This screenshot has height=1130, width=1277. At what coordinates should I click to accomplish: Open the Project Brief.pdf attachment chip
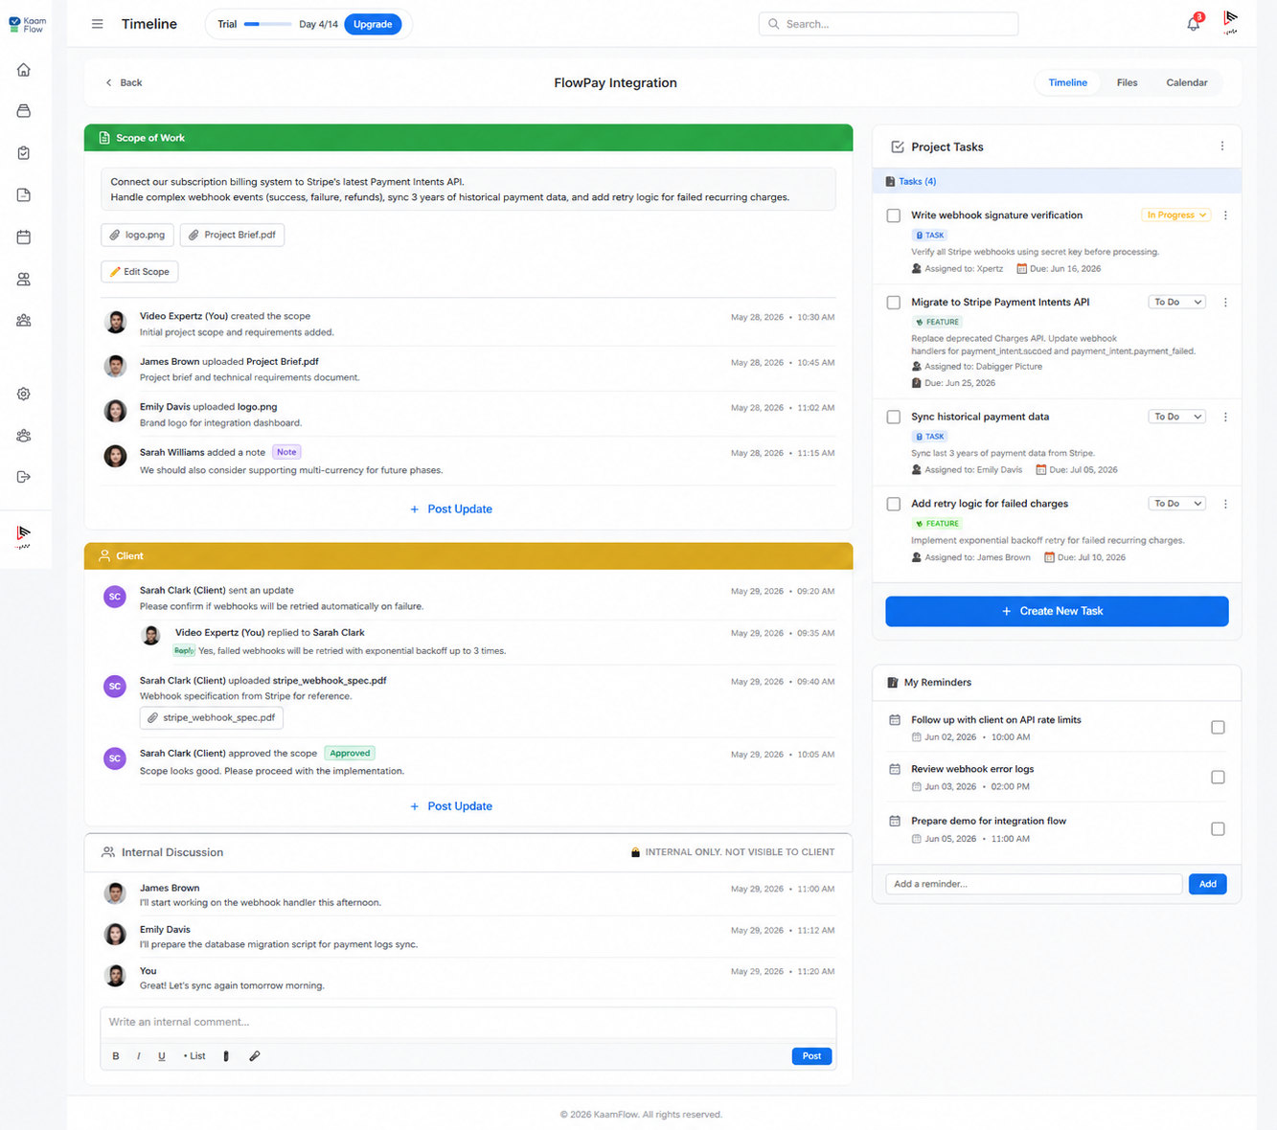[232, 235]
